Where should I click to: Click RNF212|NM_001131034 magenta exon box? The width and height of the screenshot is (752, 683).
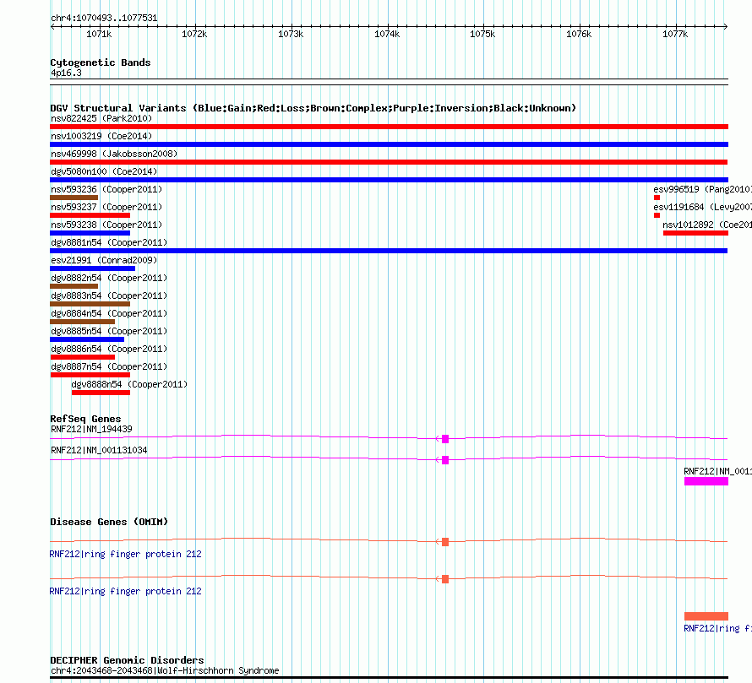coord(445,459)
